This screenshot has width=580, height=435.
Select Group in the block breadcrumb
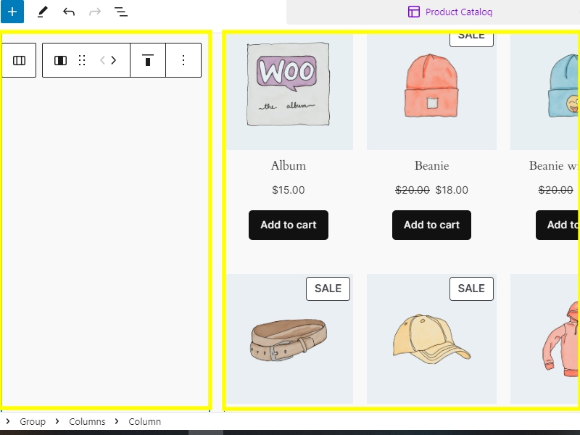pos(33,421)
